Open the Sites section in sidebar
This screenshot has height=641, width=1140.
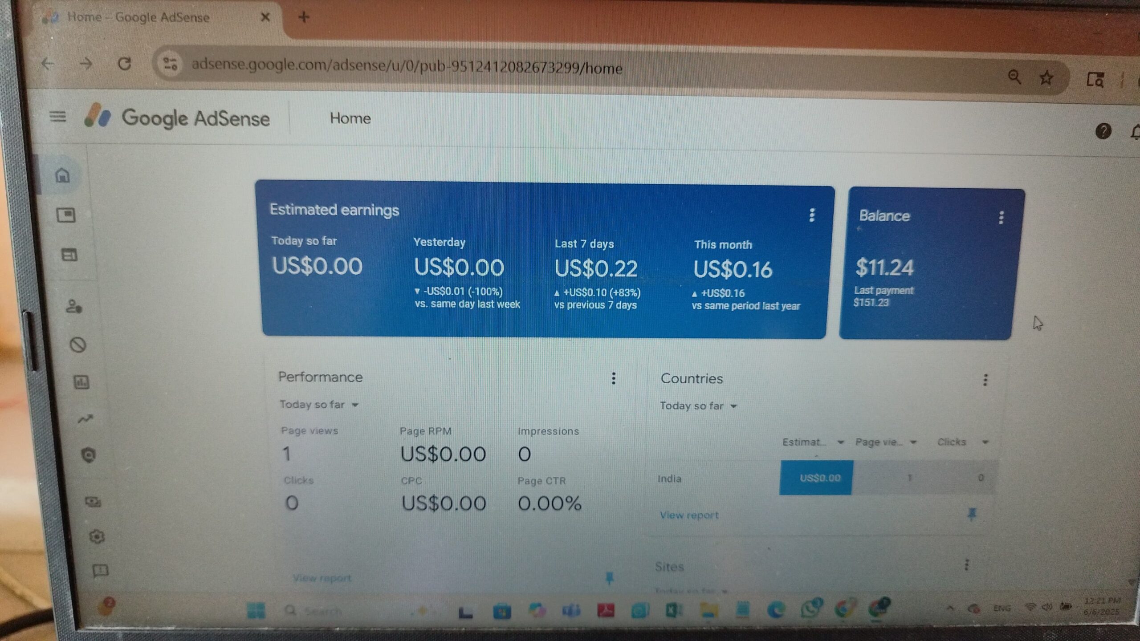(x=69, y=255)
